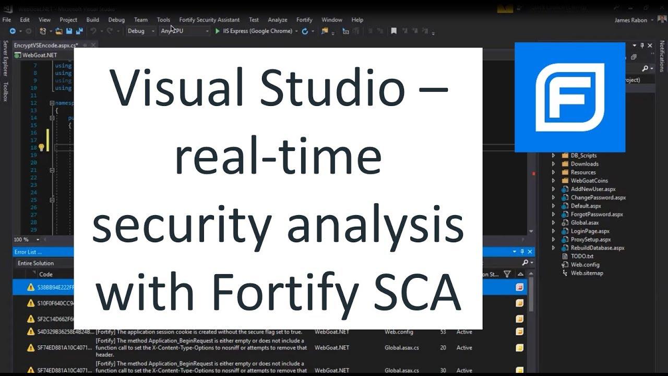Image resolution: width=668 pixels, height=376 pixels.
Task: Expand the WebGoatCoins folder
Action: point(554,181)
